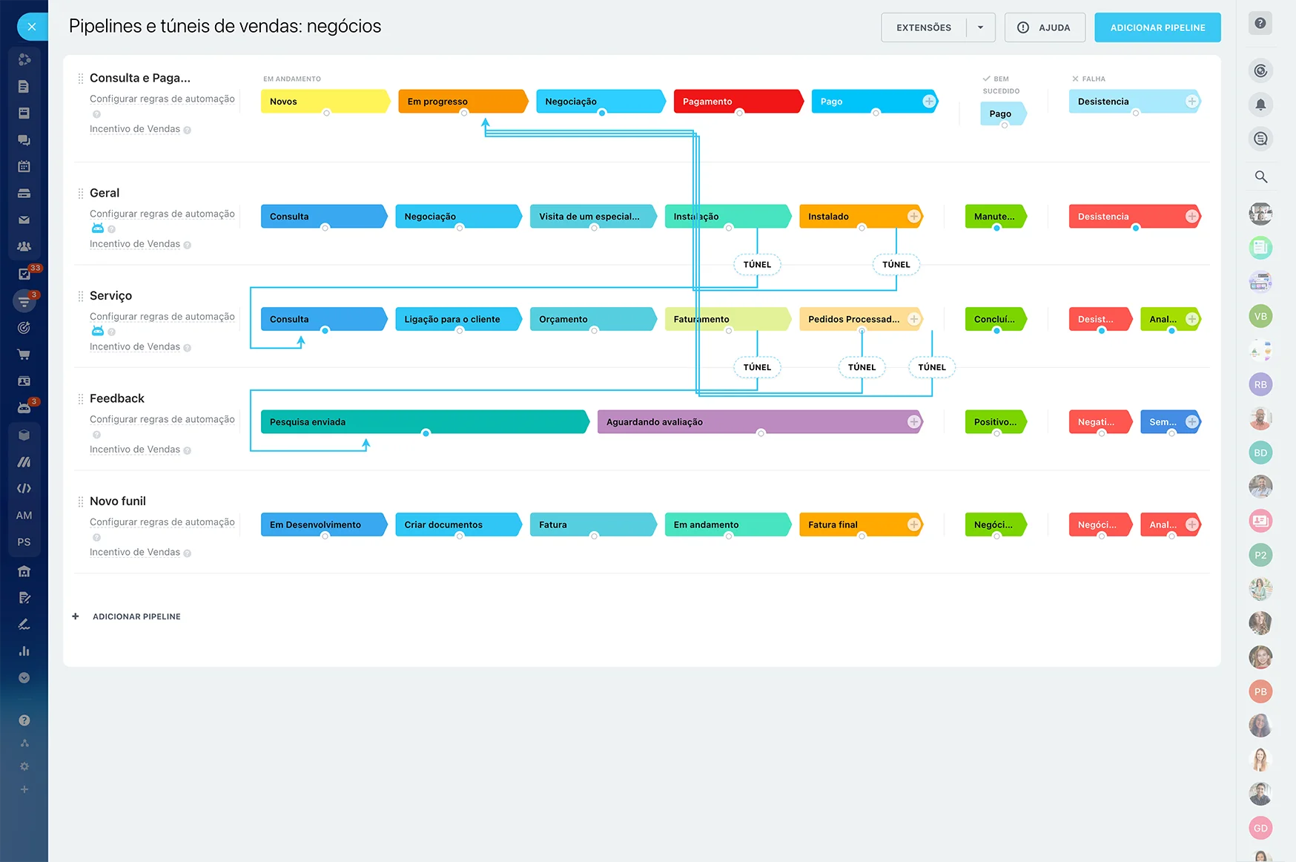1296x862 pixels.
Task: Grab the drag handle of Feedback pipeline
Action: (x=81, y=399)
